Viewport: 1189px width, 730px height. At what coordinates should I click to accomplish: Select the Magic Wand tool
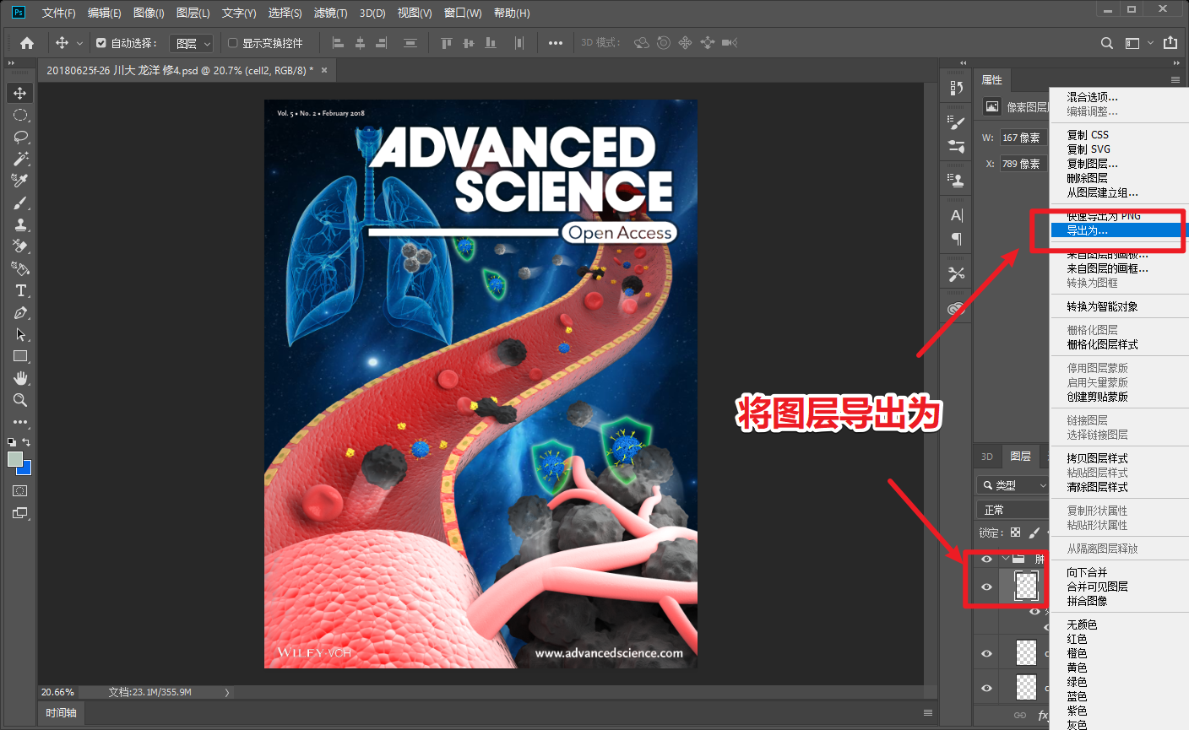click(20, 159)
